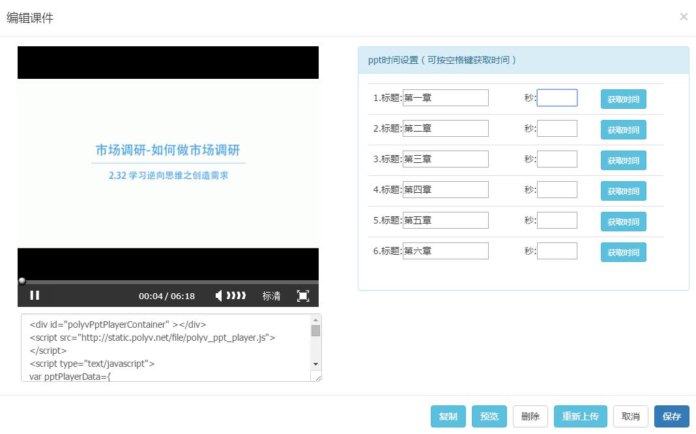Click 获取时间 button for 第一章 row

623,99
